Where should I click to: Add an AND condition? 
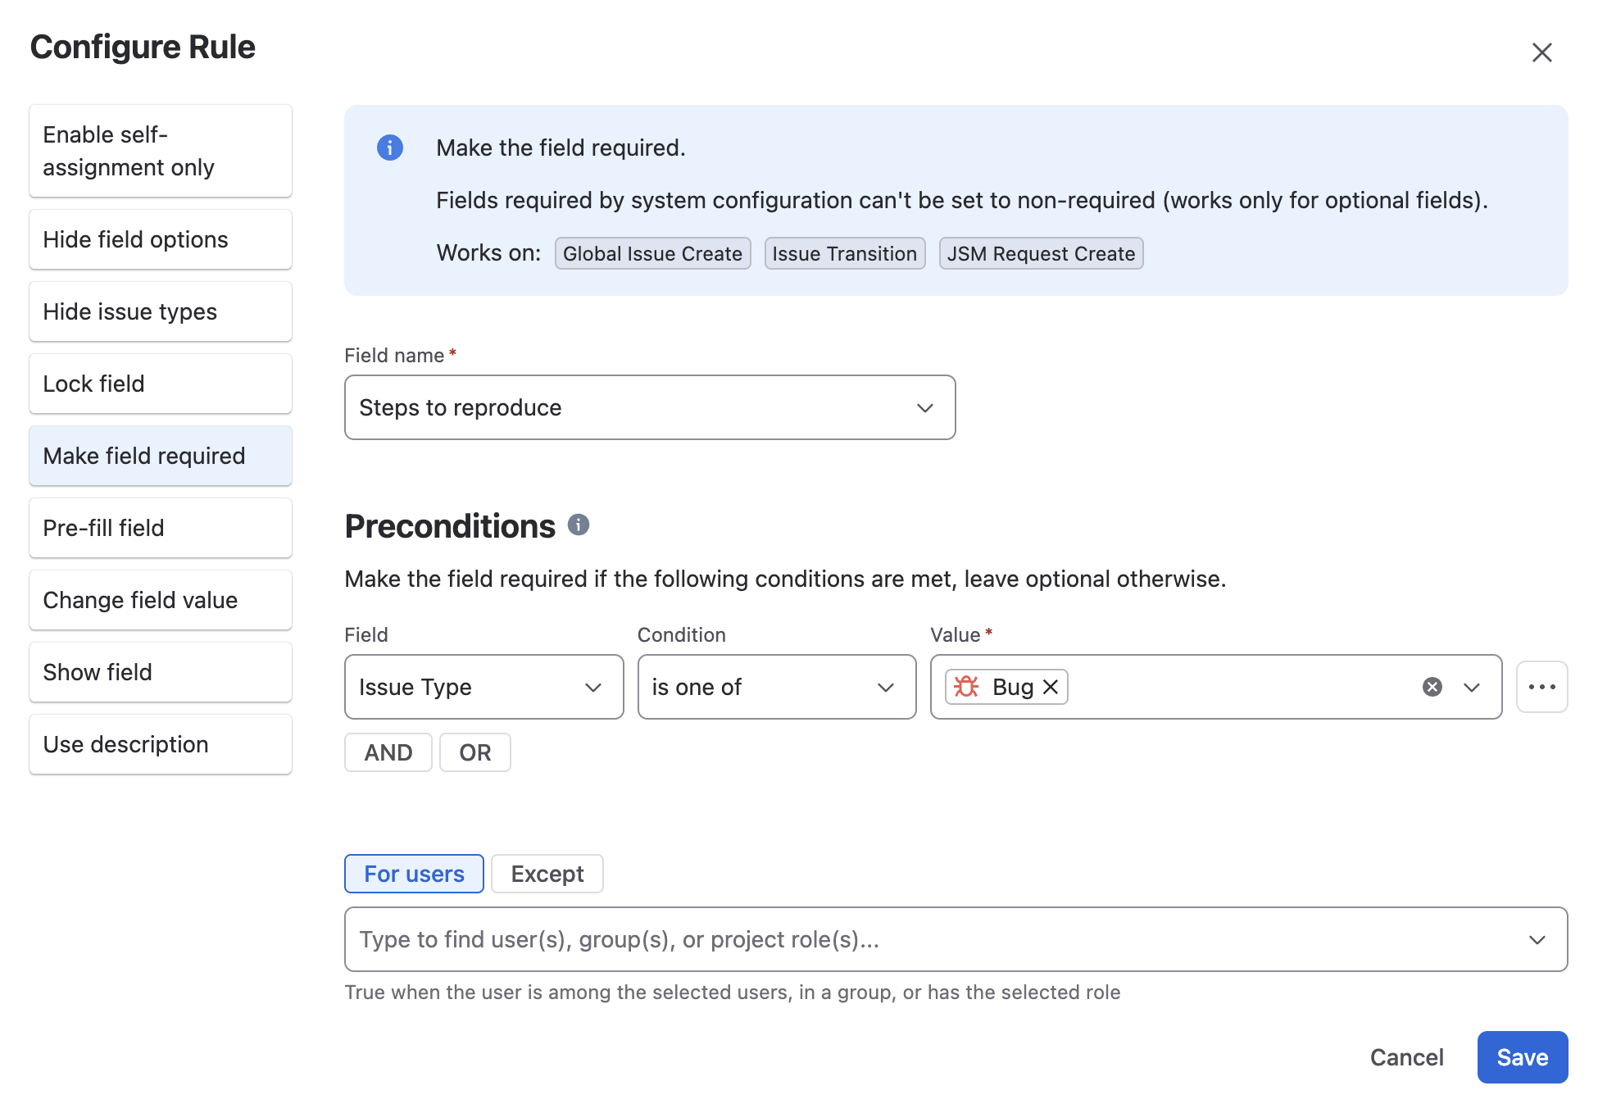click(388, 752)
